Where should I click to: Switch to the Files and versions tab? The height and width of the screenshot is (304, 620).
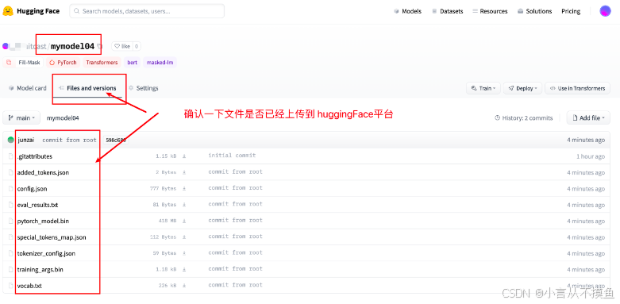pos(87,88)
